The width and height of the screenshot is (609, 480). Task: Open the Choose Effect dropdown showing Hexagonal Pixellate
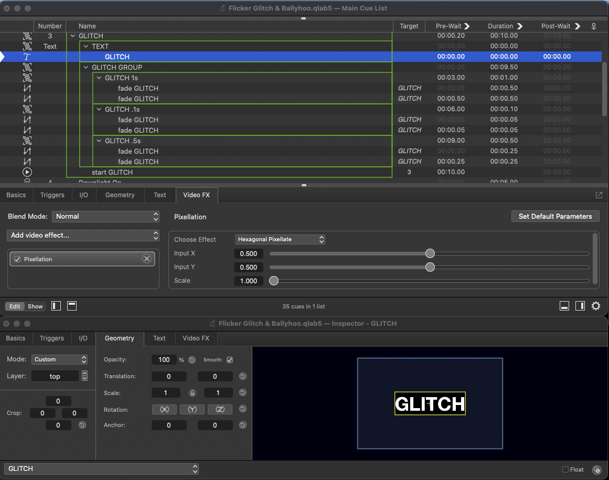(x=280, y=239)
